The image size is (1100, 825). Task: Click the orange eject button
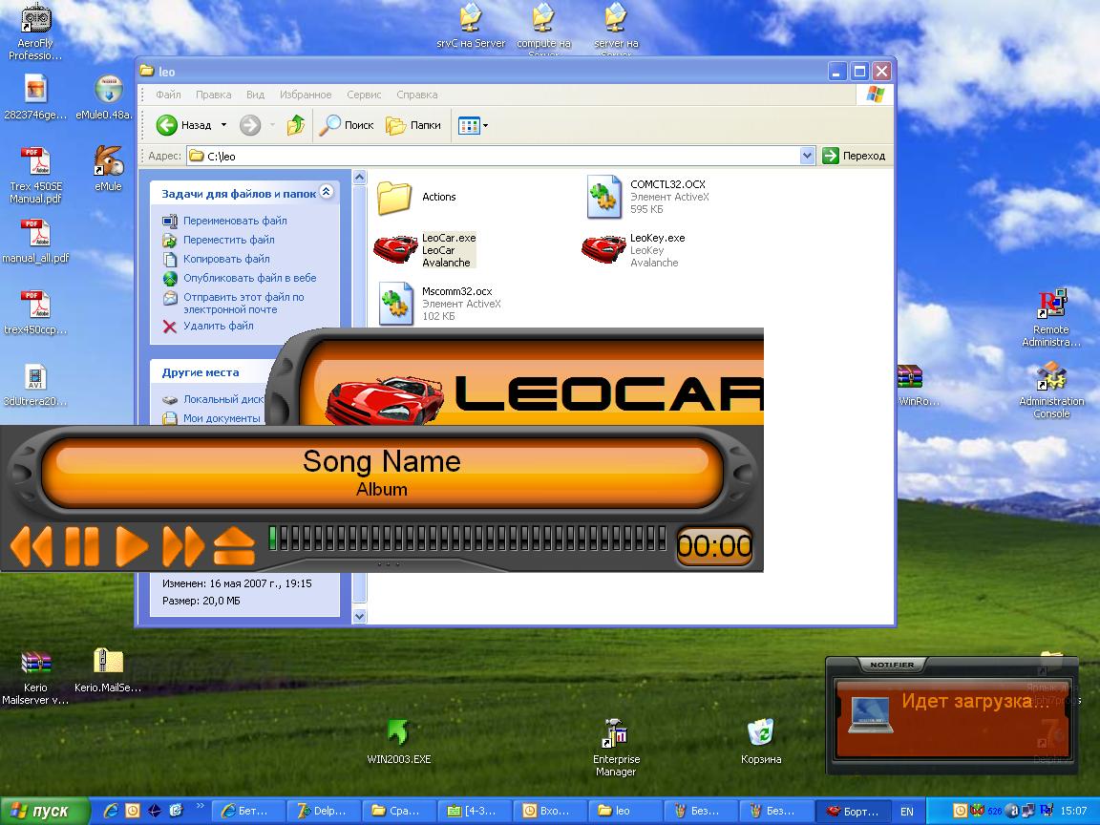[234, 546]
